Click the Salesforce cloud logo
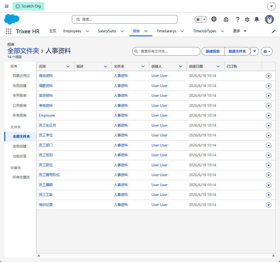This screenshot has width=280, height=262. coord(12,19)
